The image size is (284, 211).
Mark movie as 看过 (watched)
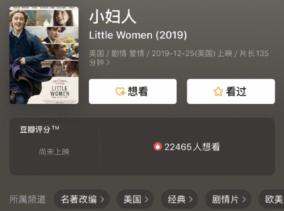click(231, 92)
